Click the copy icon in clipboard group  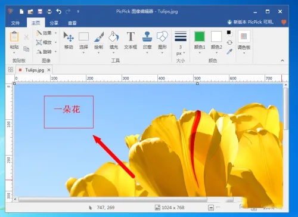(26, 49)
